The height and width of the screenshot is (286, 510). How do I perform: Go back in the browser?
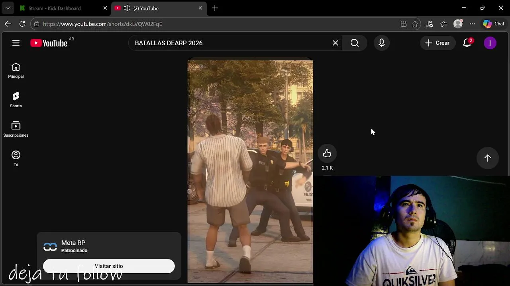coord(8,24)
